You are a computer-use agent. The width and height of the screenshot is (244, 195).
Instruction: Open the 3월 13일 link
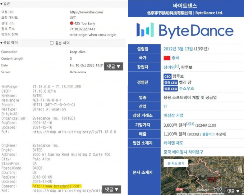pos(185,49)
